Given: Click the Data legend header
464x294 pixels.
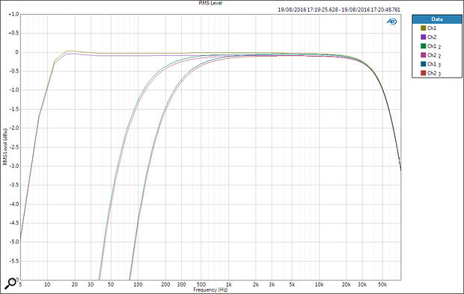Looking at the screenshot, I should (437, 19).
